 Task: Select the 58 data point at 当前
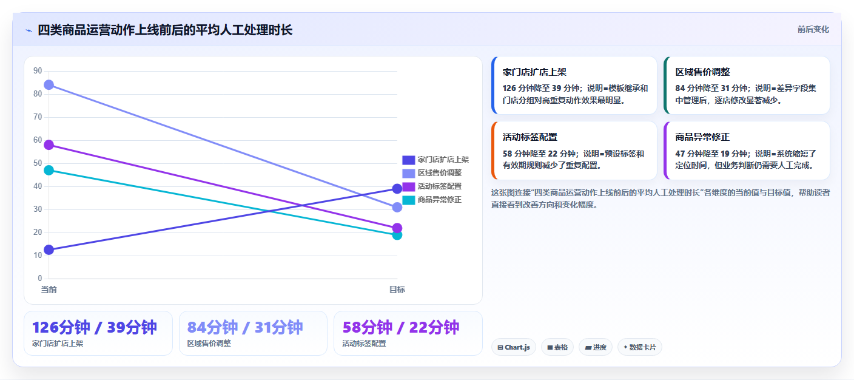[49, 144]
